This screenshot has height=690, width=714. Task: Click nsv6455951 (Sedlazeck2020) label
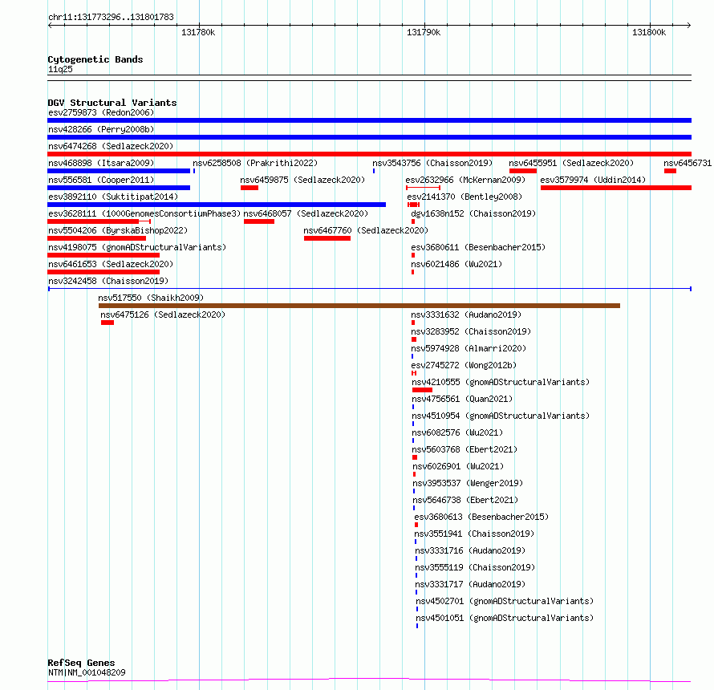coord(571,163)
